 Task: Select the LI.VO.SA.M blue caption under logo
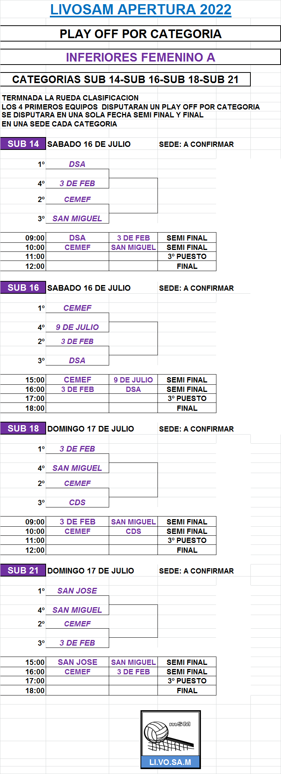pyautogui.click(x=170, y=762)
